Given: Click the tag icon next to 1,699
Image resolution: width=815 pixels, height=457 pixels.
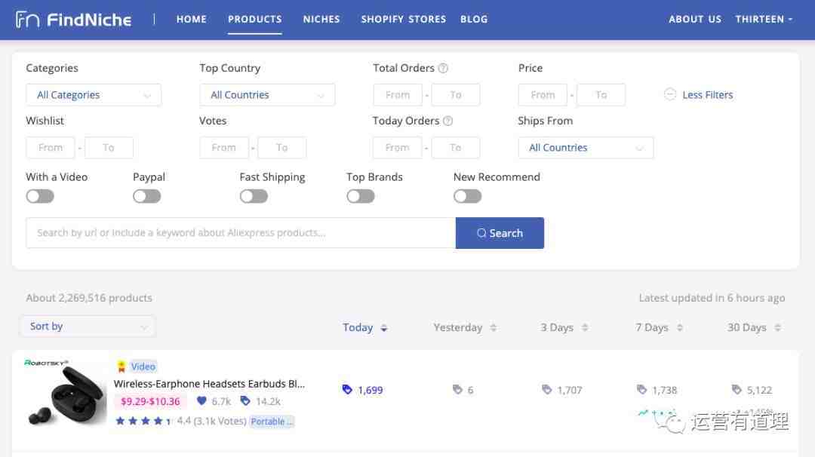Looking at the screenshot, I should coord(347,389).
